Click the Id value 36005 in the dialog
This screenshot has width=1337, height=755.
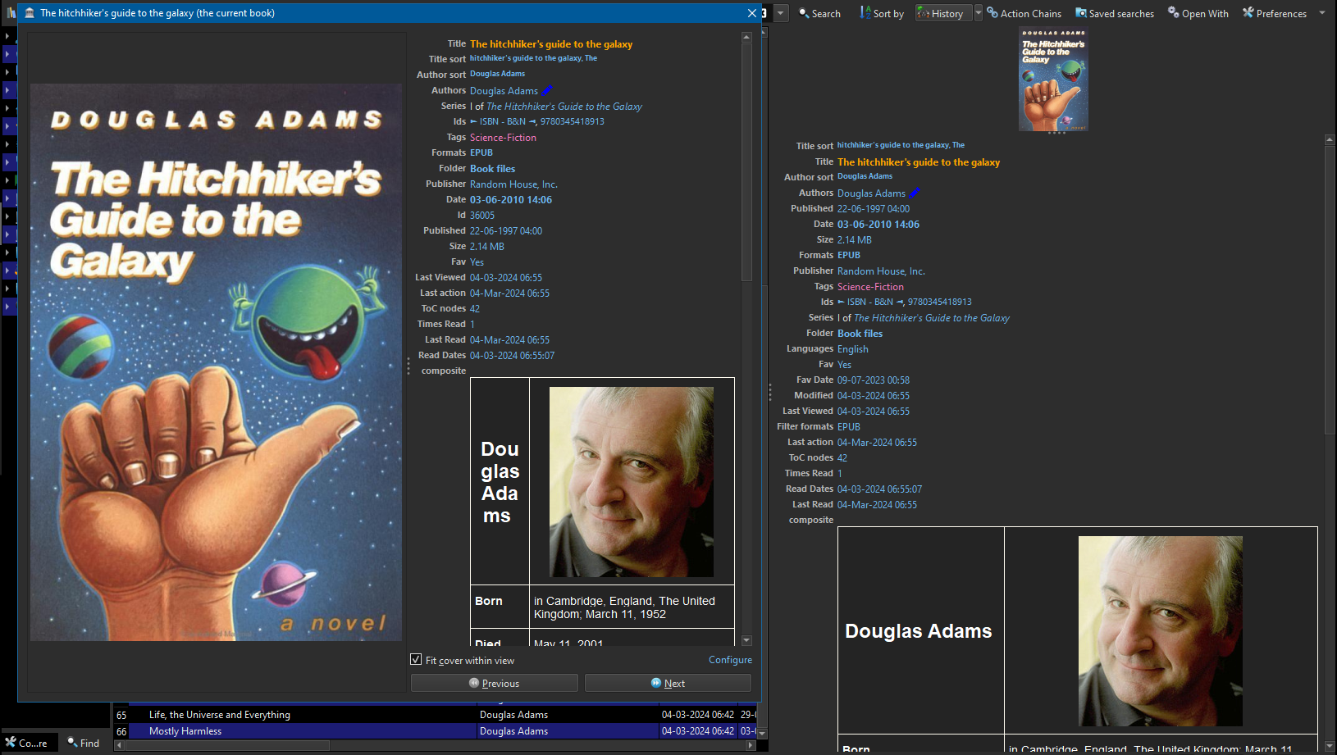coord(482,216)
